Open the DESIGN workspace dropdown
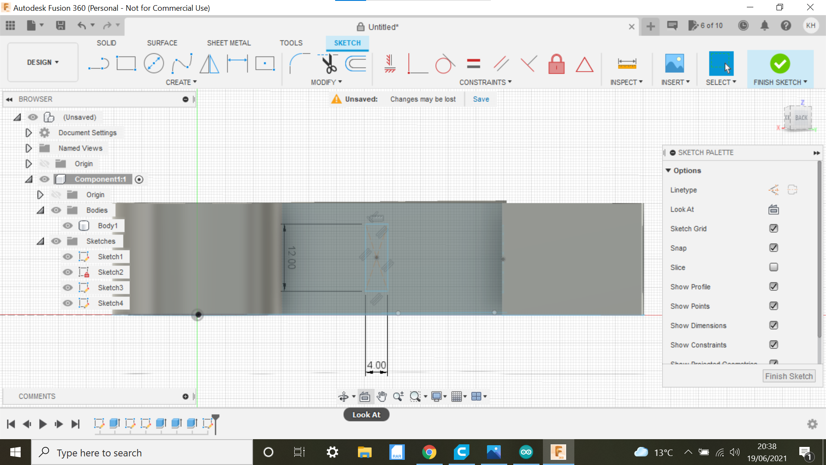Image resolution: width=826 pixels, height=465 pixels. (x=43, y=62)
